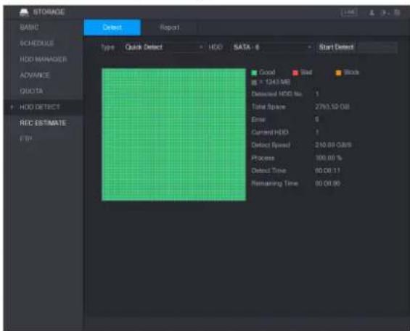Click the red Bad legend swatch

point(295,72)
